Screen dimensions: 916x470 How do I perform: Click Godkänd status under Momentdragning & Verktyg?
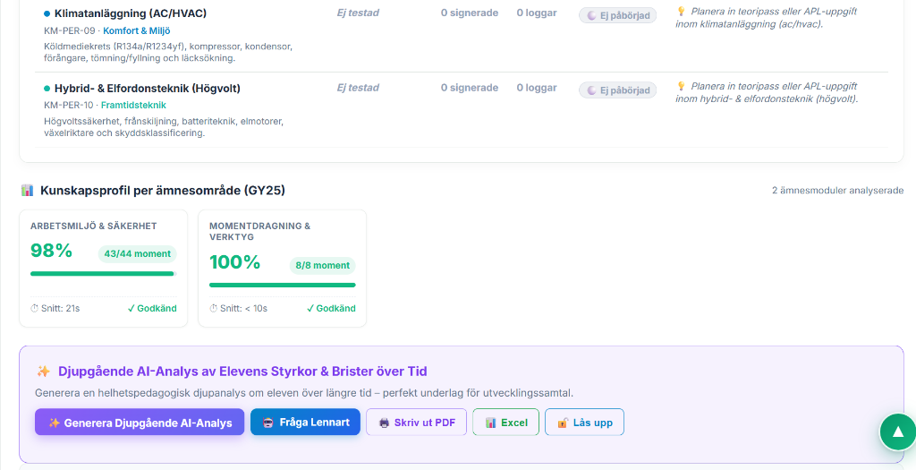click(x=331, y=308)
